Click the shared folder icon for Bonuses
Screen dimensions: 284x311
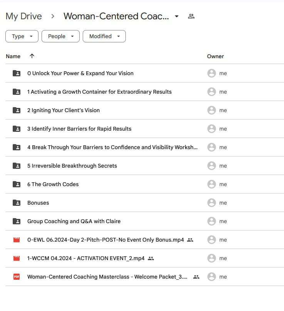[16, 203]
